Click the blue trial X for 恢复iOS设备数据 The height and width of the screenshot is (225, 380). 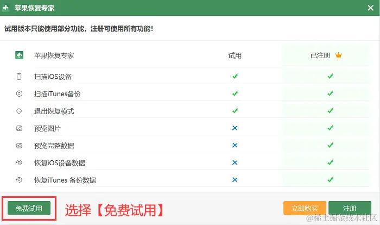coord(235,162)
